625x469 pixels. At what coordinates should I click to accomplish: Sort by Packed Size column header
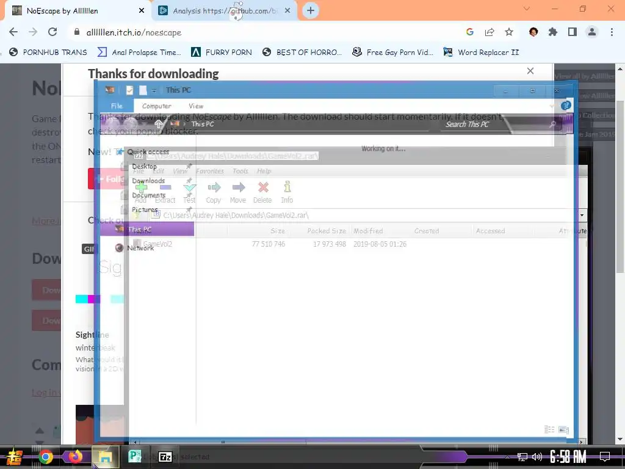tap(327, 231)
